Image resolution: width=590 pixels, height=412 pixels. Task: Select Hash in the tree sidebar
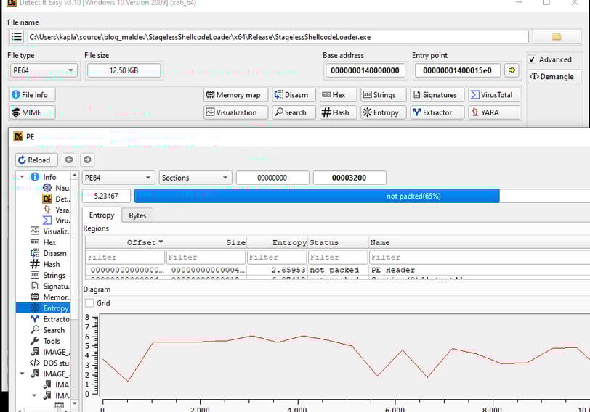[45, 264]
